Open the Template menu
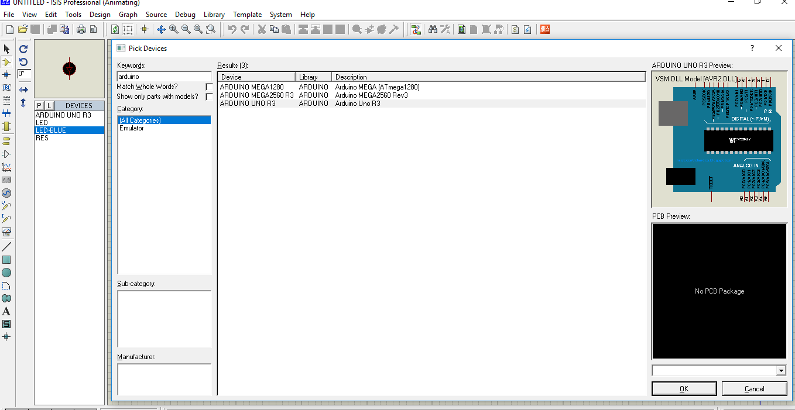 tap(248, 15)
